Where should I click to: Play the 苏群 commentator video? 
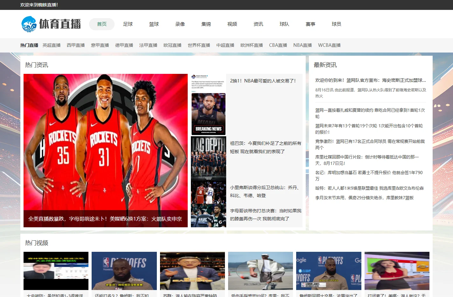pyautogui.click(x=192, y=271)
